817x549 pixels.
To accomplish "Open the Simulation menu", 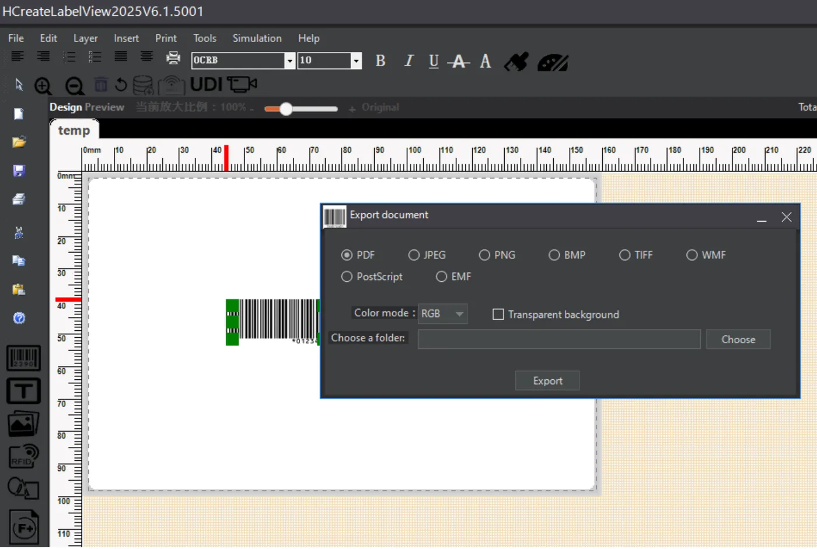I will point(257,38).
